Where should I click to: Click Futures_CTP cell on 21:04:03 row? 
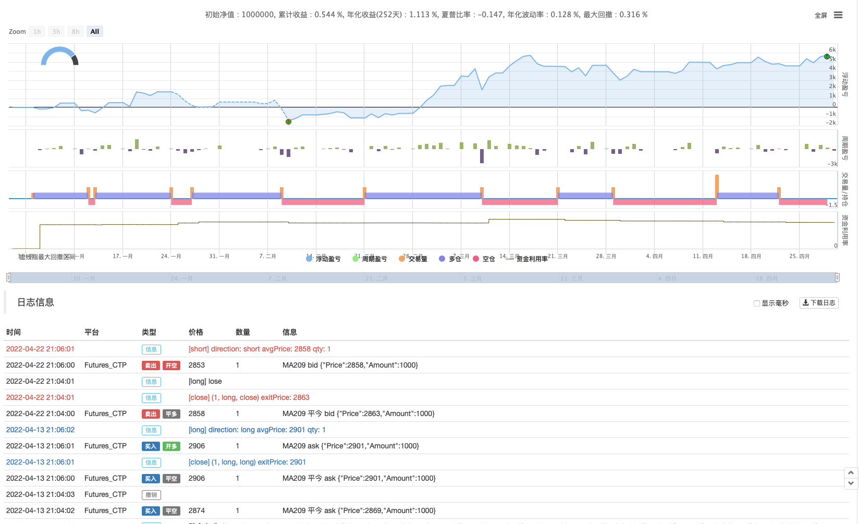point(105,494)
